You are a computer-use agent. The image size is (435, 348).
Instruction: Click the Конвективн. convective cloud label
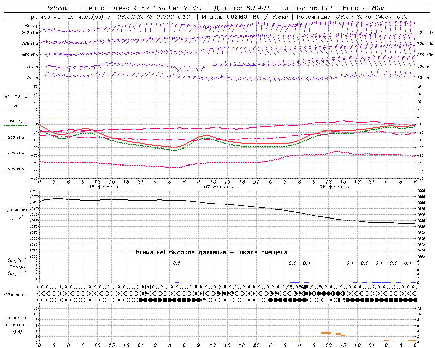pyautogui.click(x=18, y=318)
